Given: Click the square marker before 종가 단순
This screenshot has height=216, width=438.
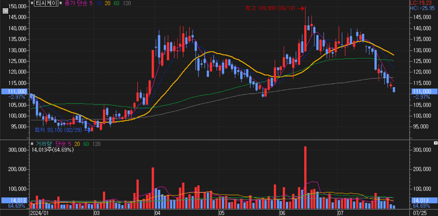Looking at the screenshot, I should click(x=61, y=3).
